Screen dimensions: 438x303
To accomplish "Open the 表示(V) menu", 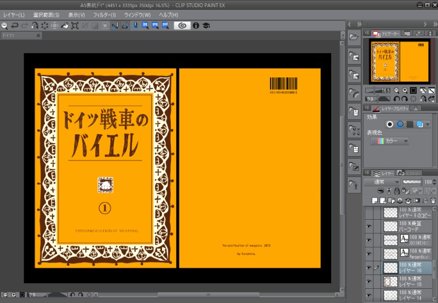I will click(x=77, y=15).
